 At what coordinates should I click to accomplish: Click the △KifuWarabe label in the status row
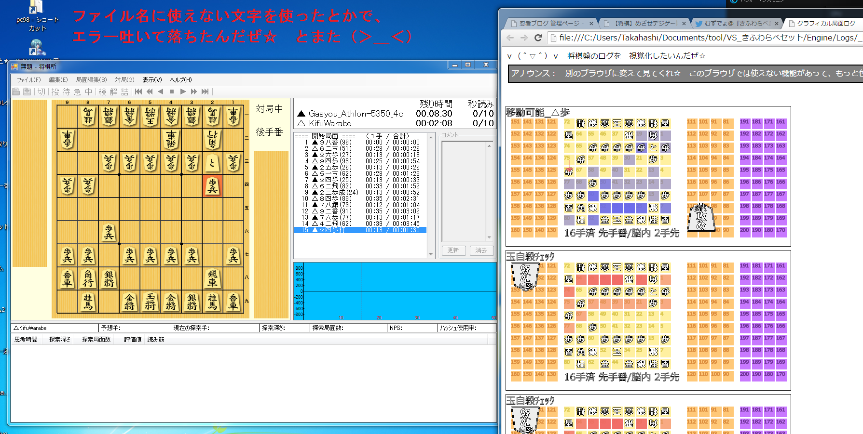coord(30,328)
